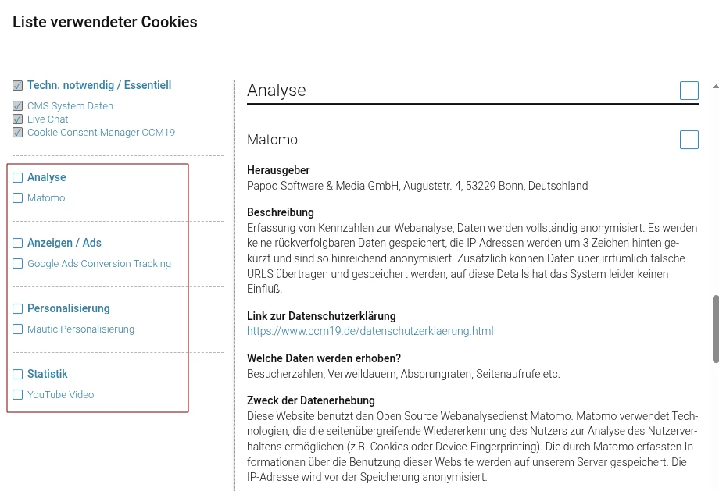Toggle the large Matomo detail checkbox
The width and height of the screenshot is (719, 491).
pyautogui.click(x=689, y=140)
